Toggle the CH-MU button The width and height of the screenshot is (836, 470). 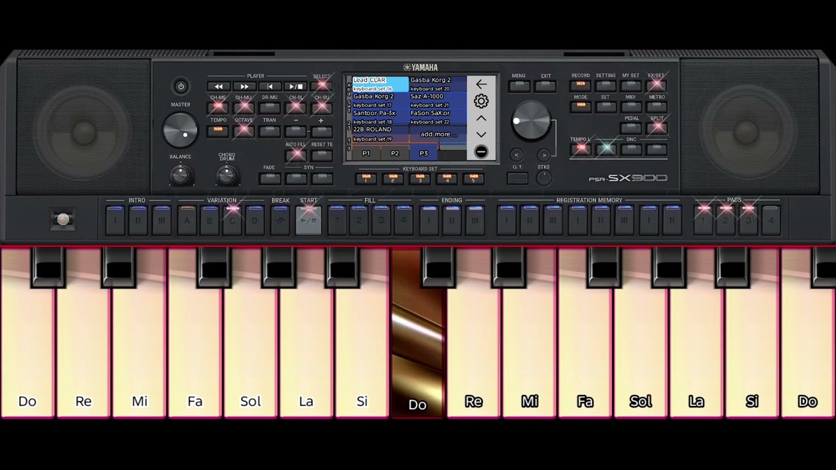coord(244,107)
